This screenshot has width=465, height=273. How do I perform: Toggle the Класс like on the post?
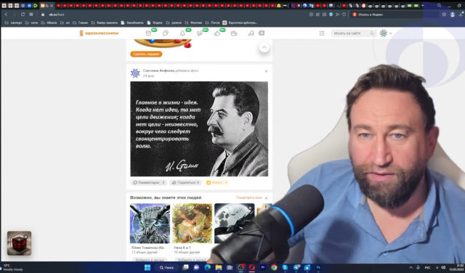(x=217, y=182)
